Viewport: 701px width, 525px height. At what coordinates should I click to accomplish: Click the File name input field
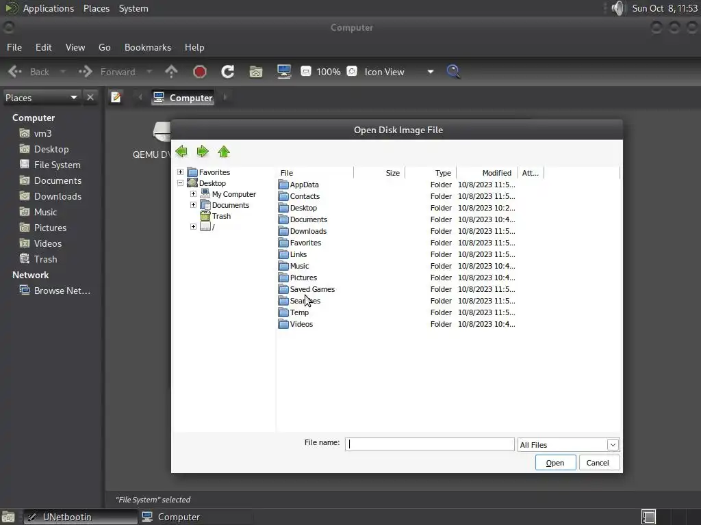430,444
